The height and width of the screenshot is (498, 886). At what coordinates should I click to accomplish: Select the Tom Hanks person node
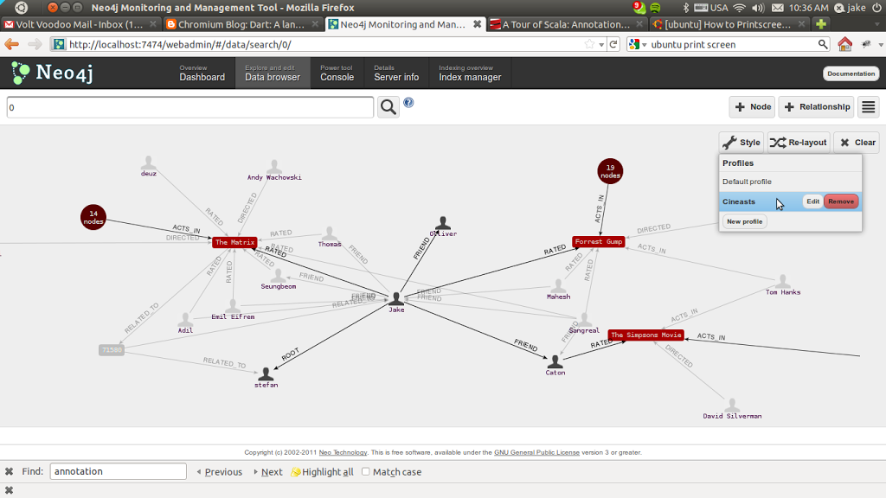pyautogui.click(x=782, y=284)
